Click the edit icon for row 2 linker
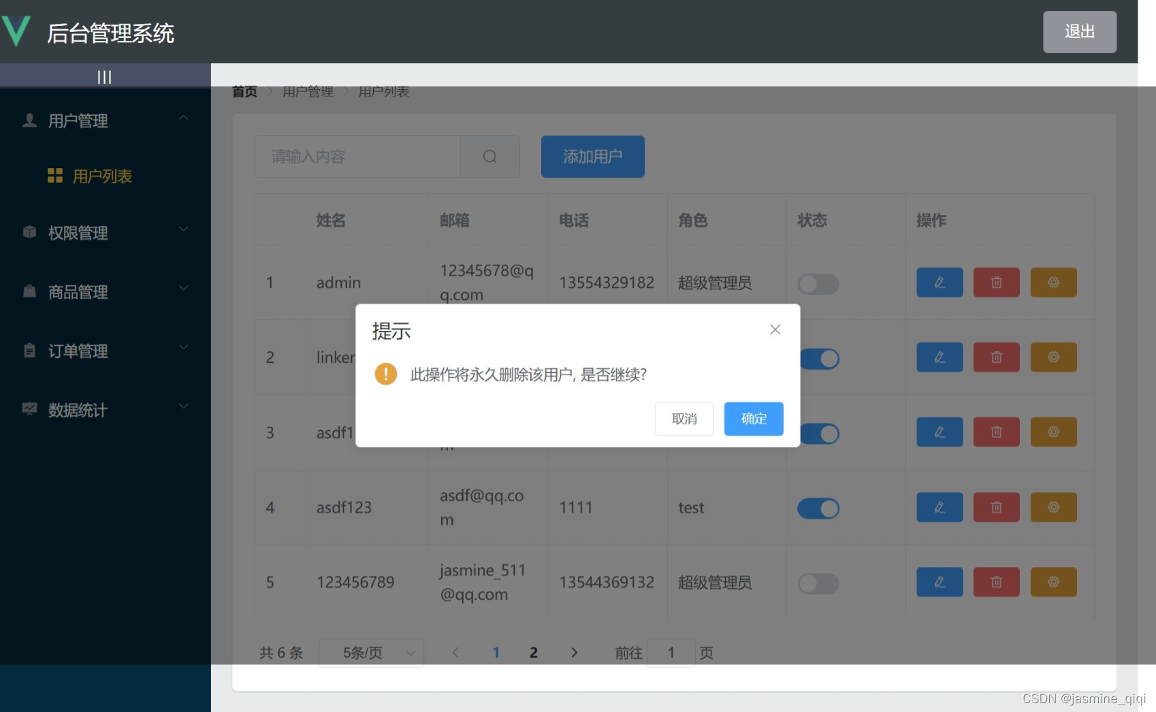 pos(940,357)
